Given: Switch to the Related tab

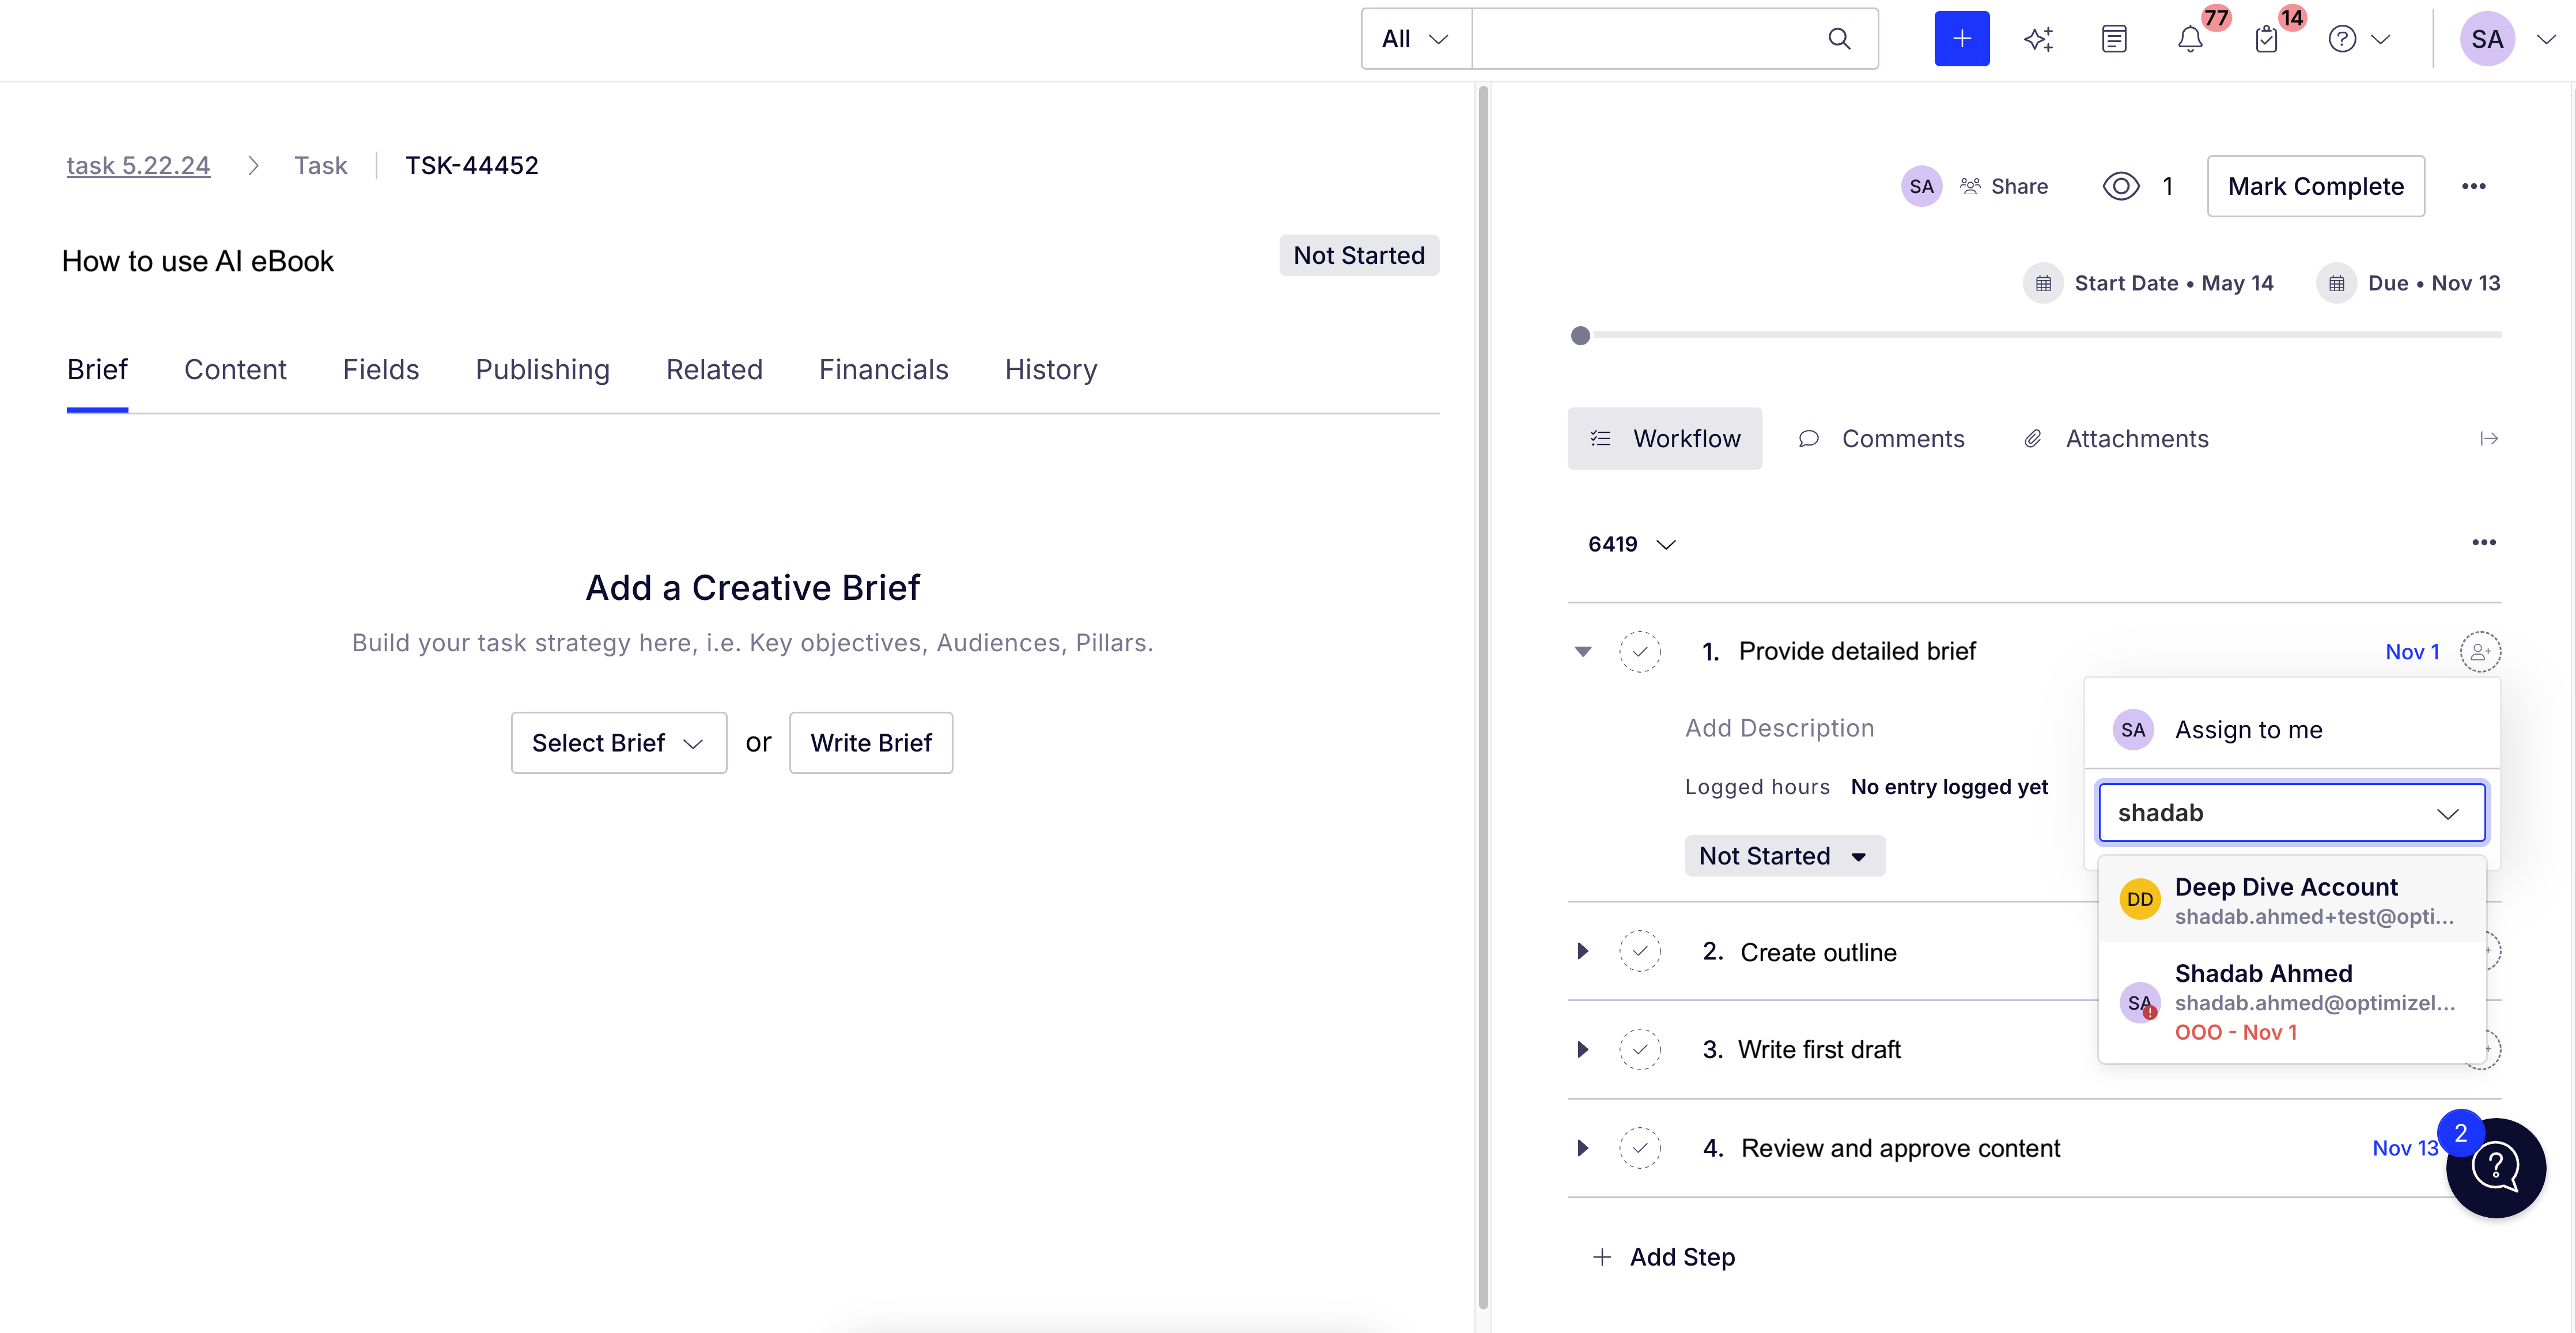Looking at the screenshot, I should pos(714,370).
